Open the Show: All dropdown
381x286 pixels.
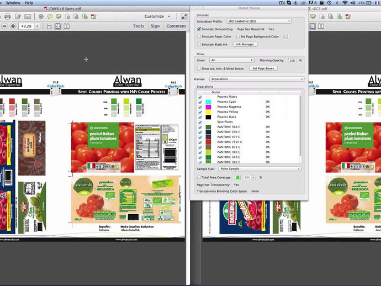coord(231,60)
